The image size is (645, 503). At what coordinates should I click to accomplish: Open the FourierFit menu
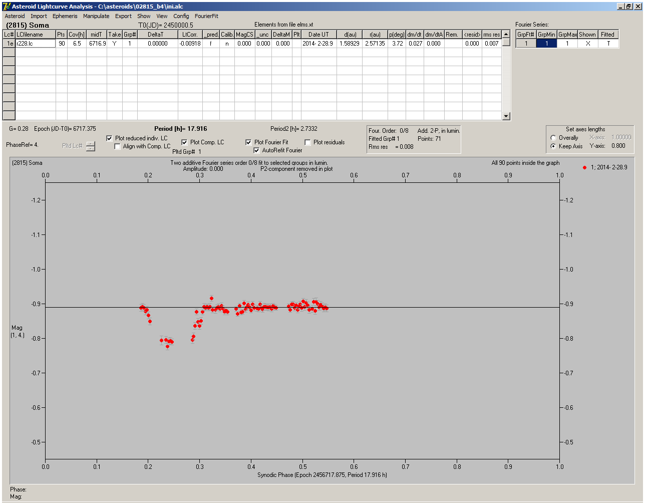[206, 16]
